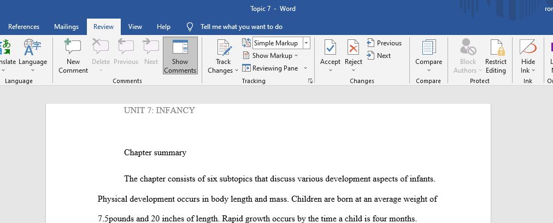Screen dimensions: 553x223
Task: Open Track Changes dropdown arrow
Action: (x=236, y=71)
